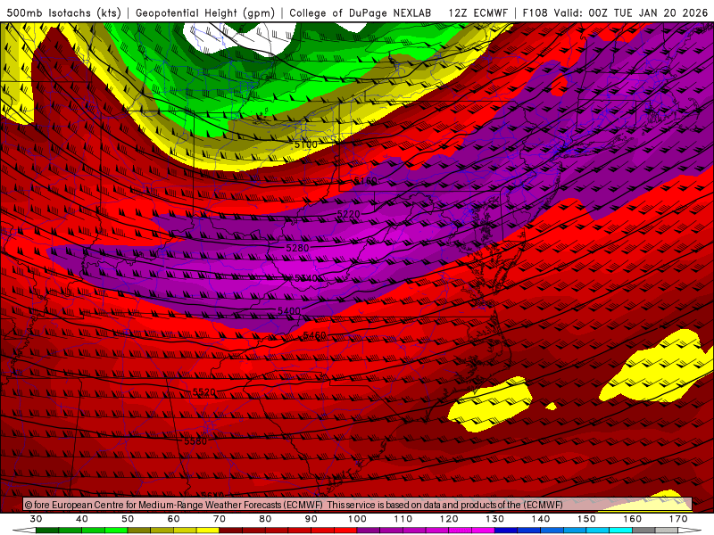Click the '170' value on the color scale
Image resolution: width=714 pixels, height=535 pixels.
[x=678, y=519]
